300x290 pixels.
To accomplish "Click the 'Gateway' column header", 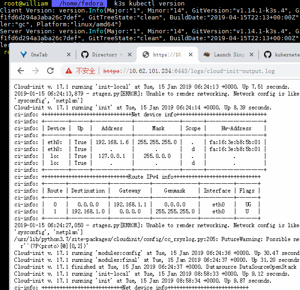I will point(130,191).
